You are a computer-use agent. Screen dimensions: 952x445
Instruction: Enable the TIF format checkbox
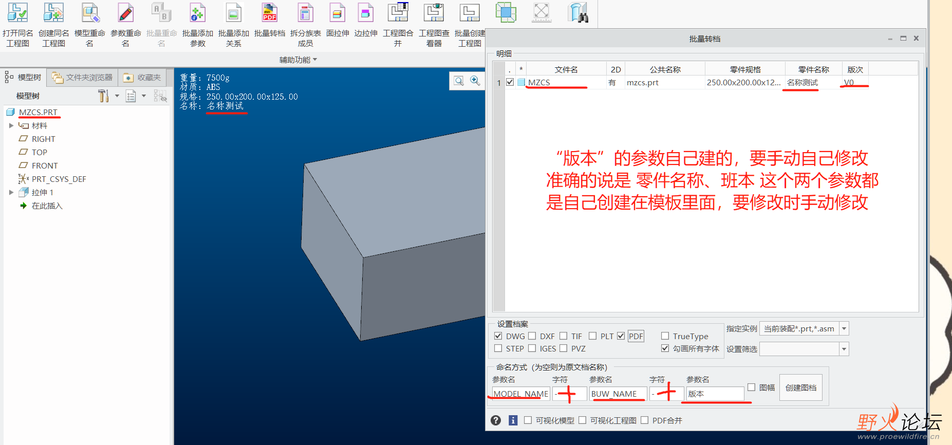point(564,336)
